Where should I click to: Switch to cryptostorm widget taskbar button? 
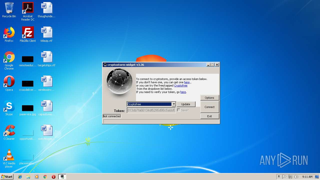(x=62, y=177)
